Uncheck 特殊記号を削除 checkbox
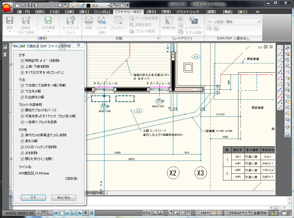This screenshot has width=294, height=218. (x=22, y=61)
